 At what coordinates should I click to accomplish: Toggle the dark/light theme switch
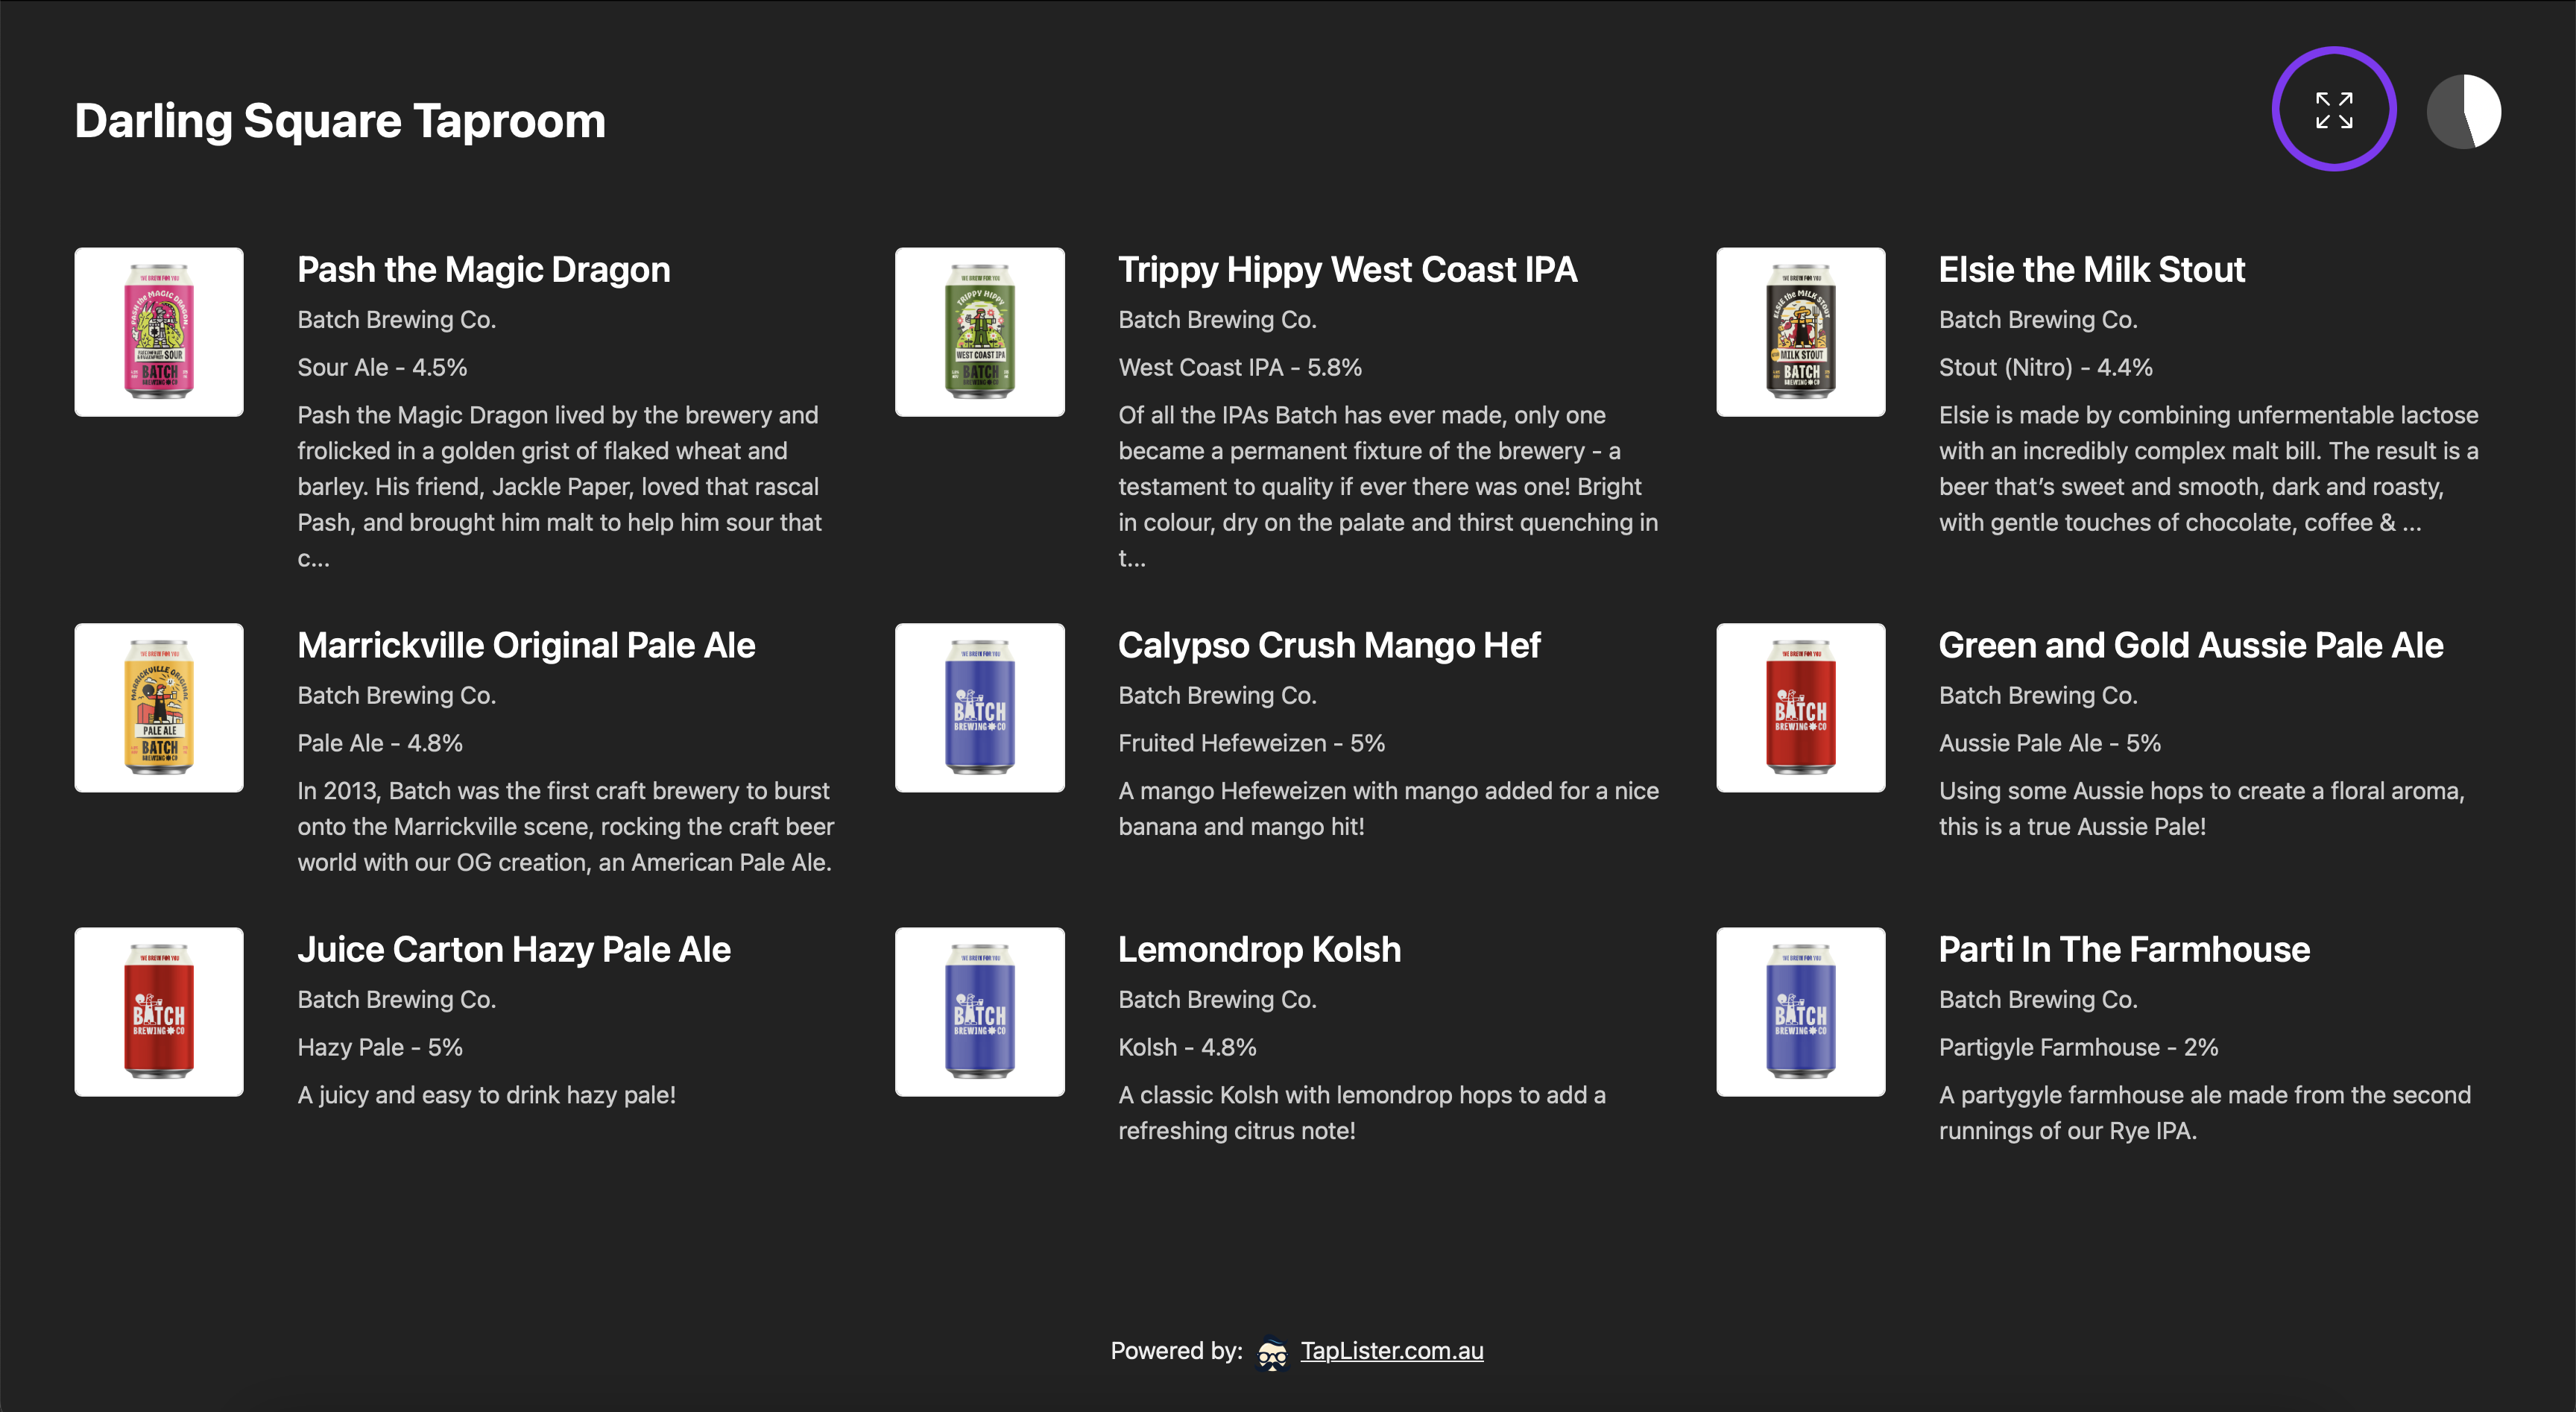point(2463,110)
